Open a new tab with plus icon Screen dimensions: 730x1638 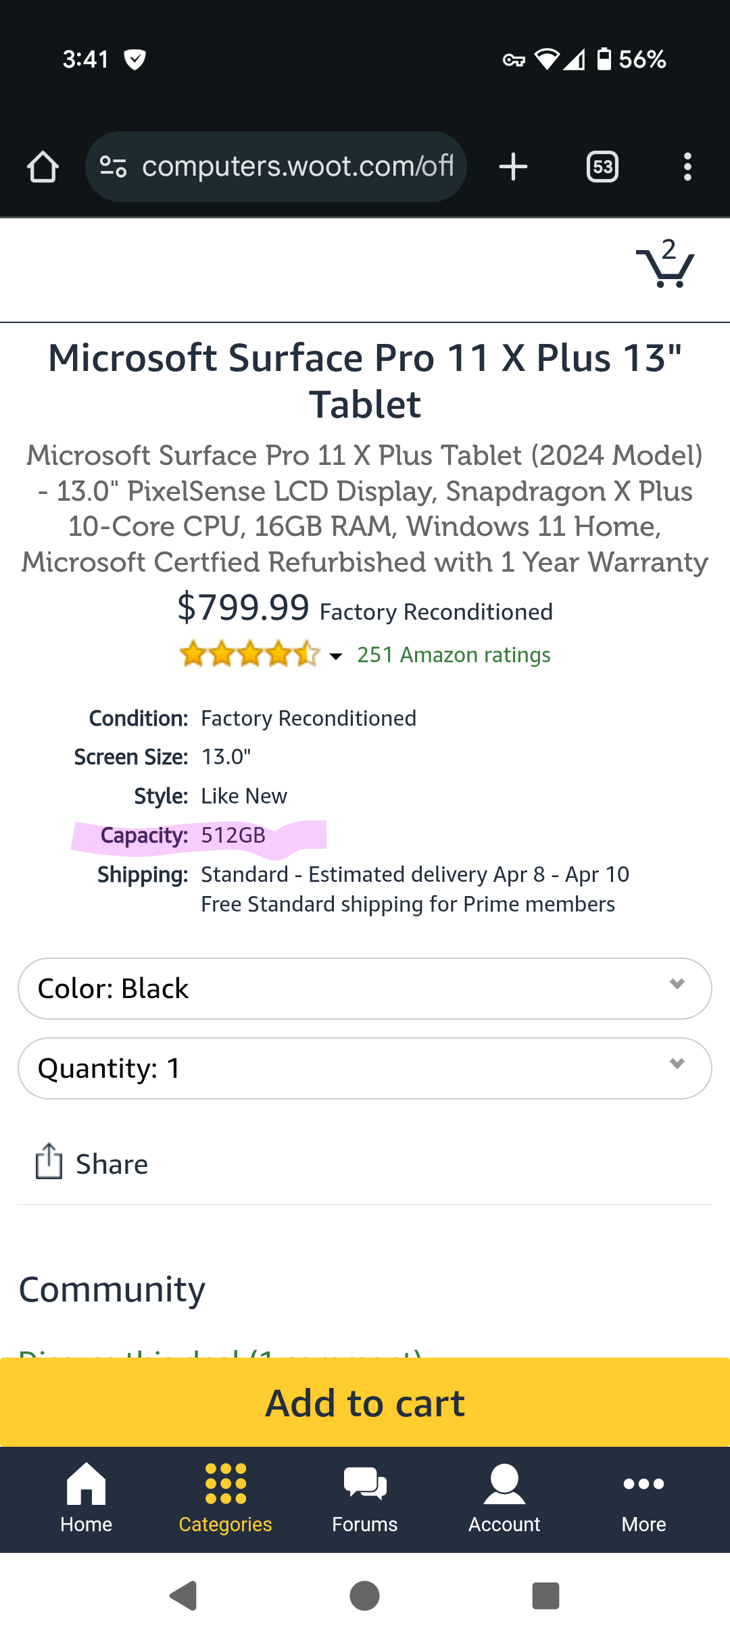[513, 167]
